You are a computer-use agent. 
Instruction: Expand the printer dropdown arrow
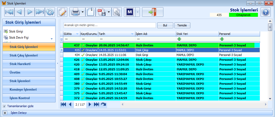coord(83,12)
